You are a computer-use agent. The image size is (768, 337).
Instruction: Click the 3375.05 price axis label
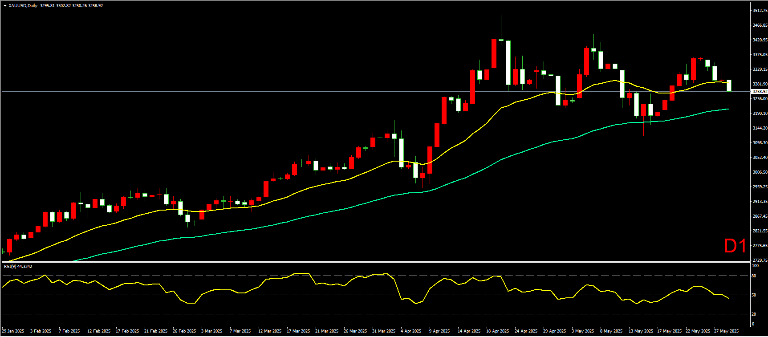[760, 55]
